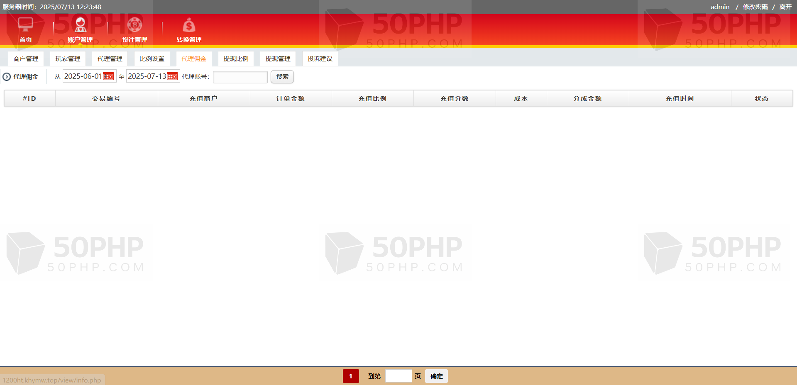Click the 代理佣金 circle arrow icon
797x385 pixels.
(7, 77)
